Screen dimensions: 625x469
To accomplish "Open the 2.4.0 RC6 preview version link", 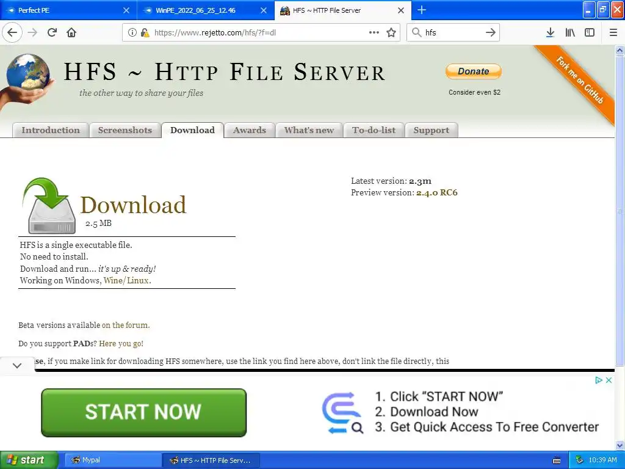I will click(437, 192).
